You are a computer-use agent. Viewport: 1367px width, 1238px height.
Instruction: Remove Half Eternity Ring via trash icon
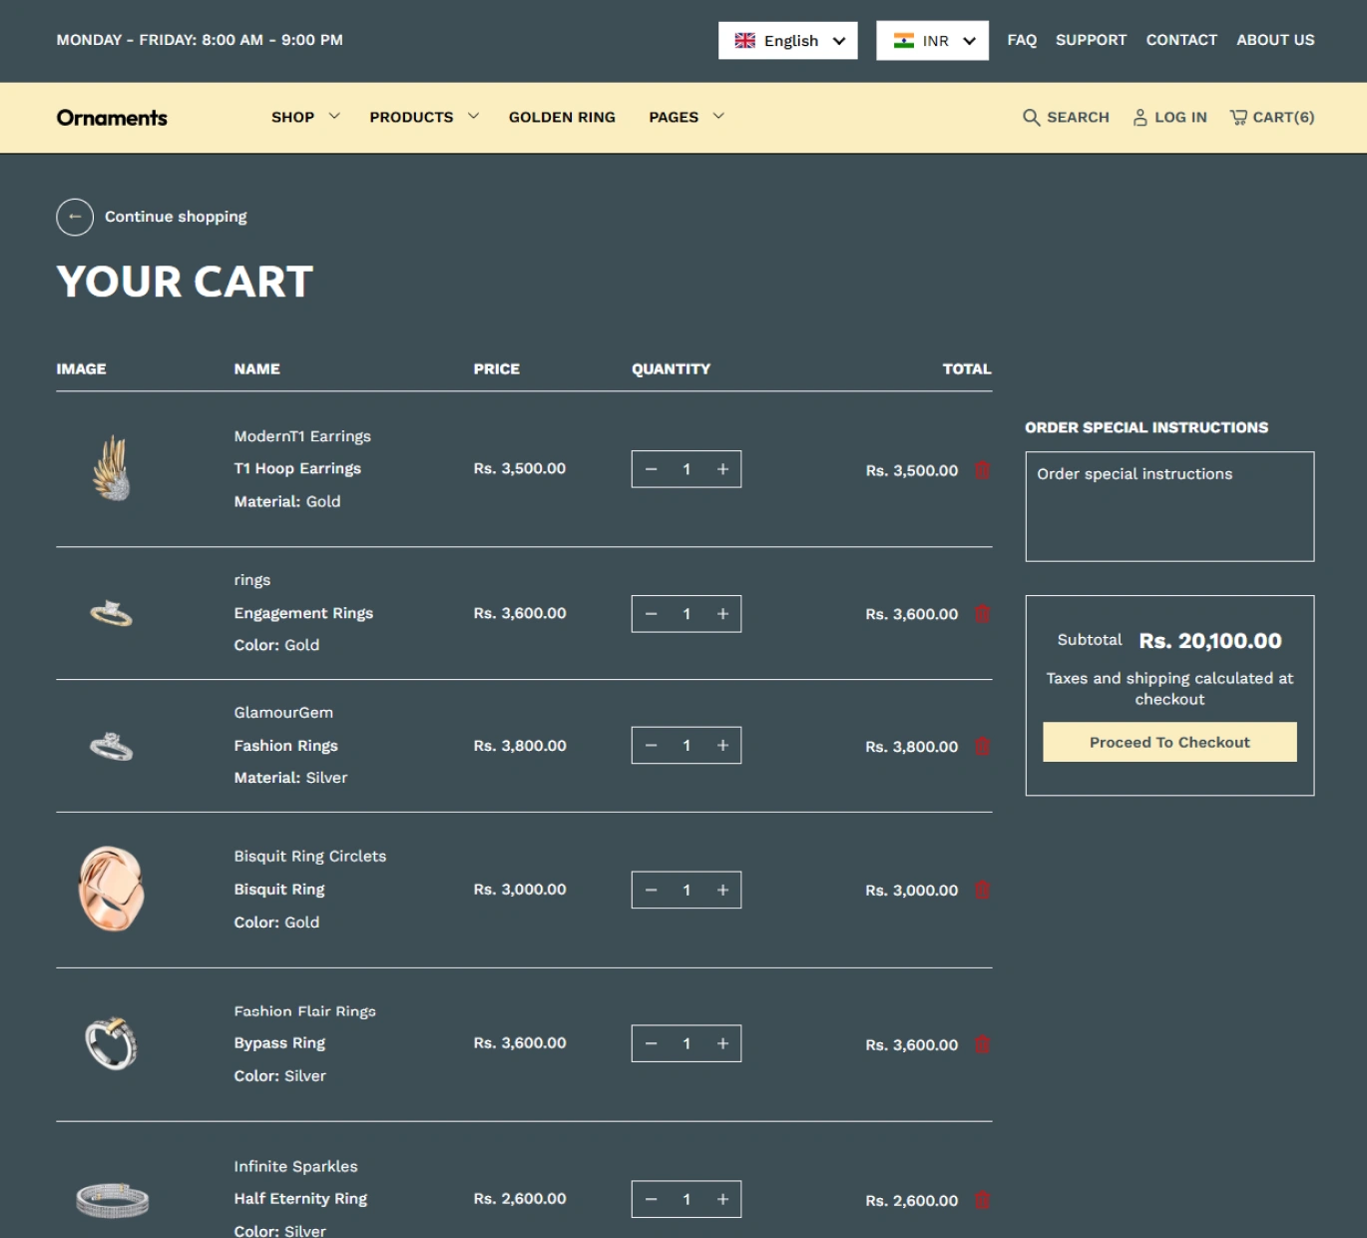[982, 1200]
